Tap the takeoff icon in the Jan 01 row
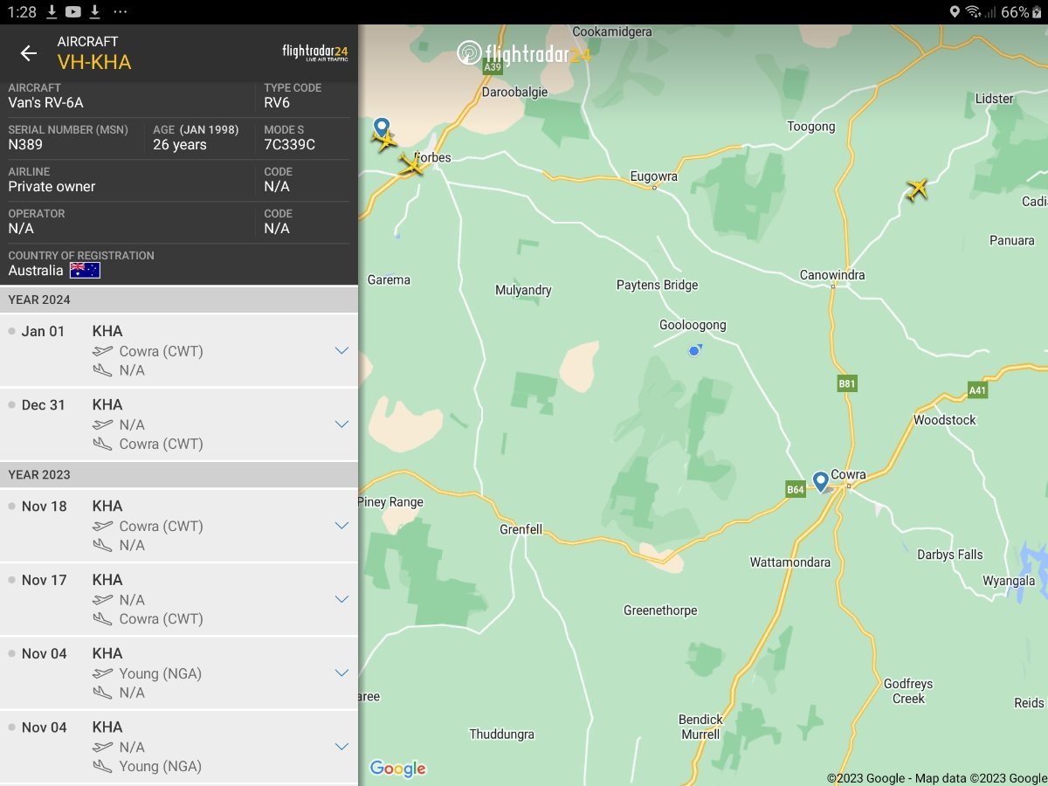The height and width of the screenshot is (786, 1048). pos(103,351)
